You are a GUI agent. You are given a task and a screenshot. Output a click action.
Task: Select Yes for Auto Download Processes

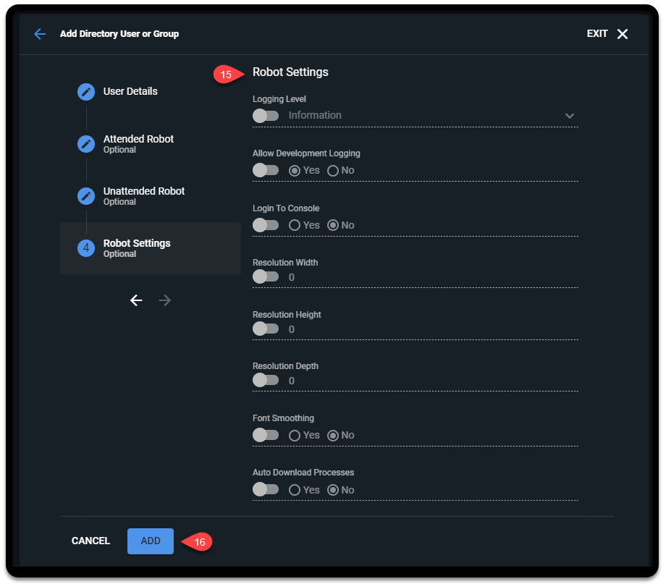296,489
